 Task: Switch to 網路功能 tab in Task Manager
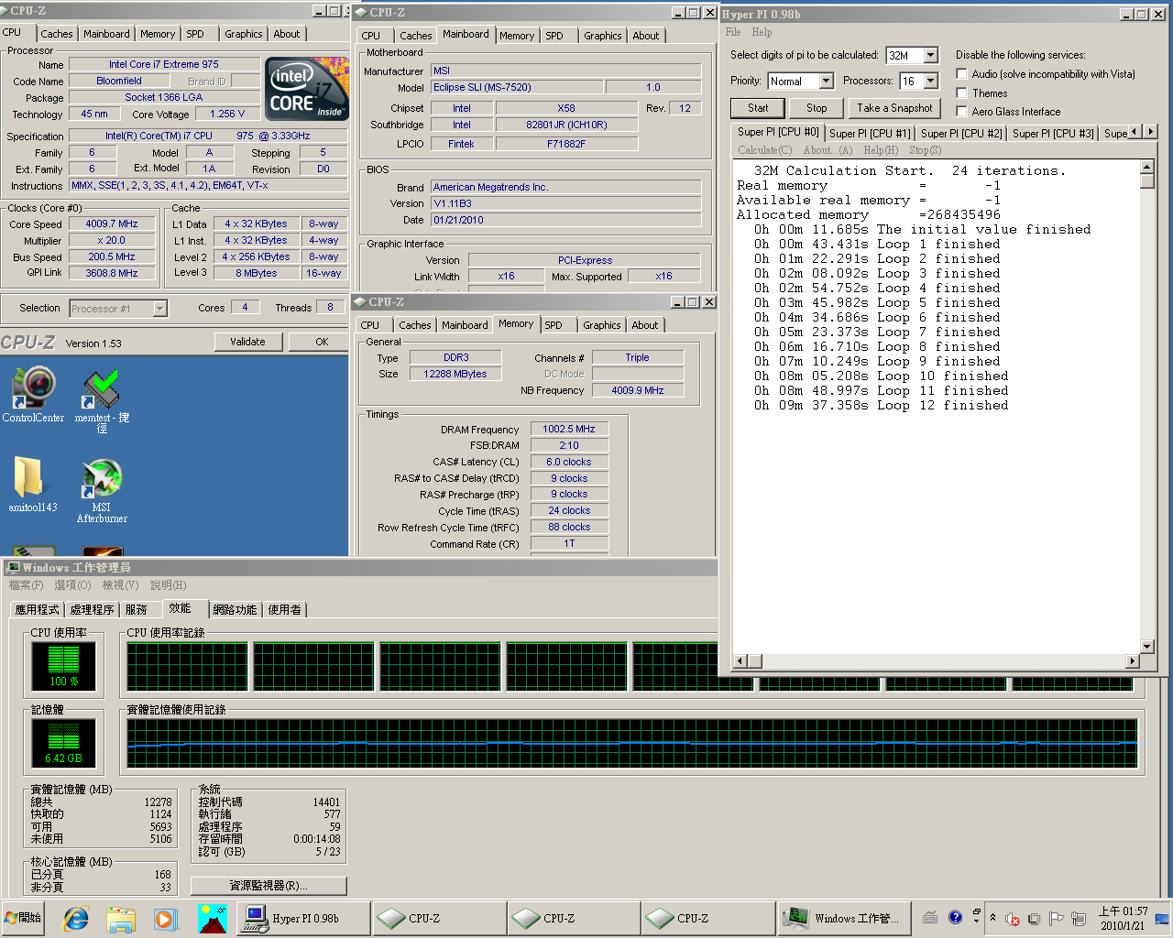tap(235, 609)
